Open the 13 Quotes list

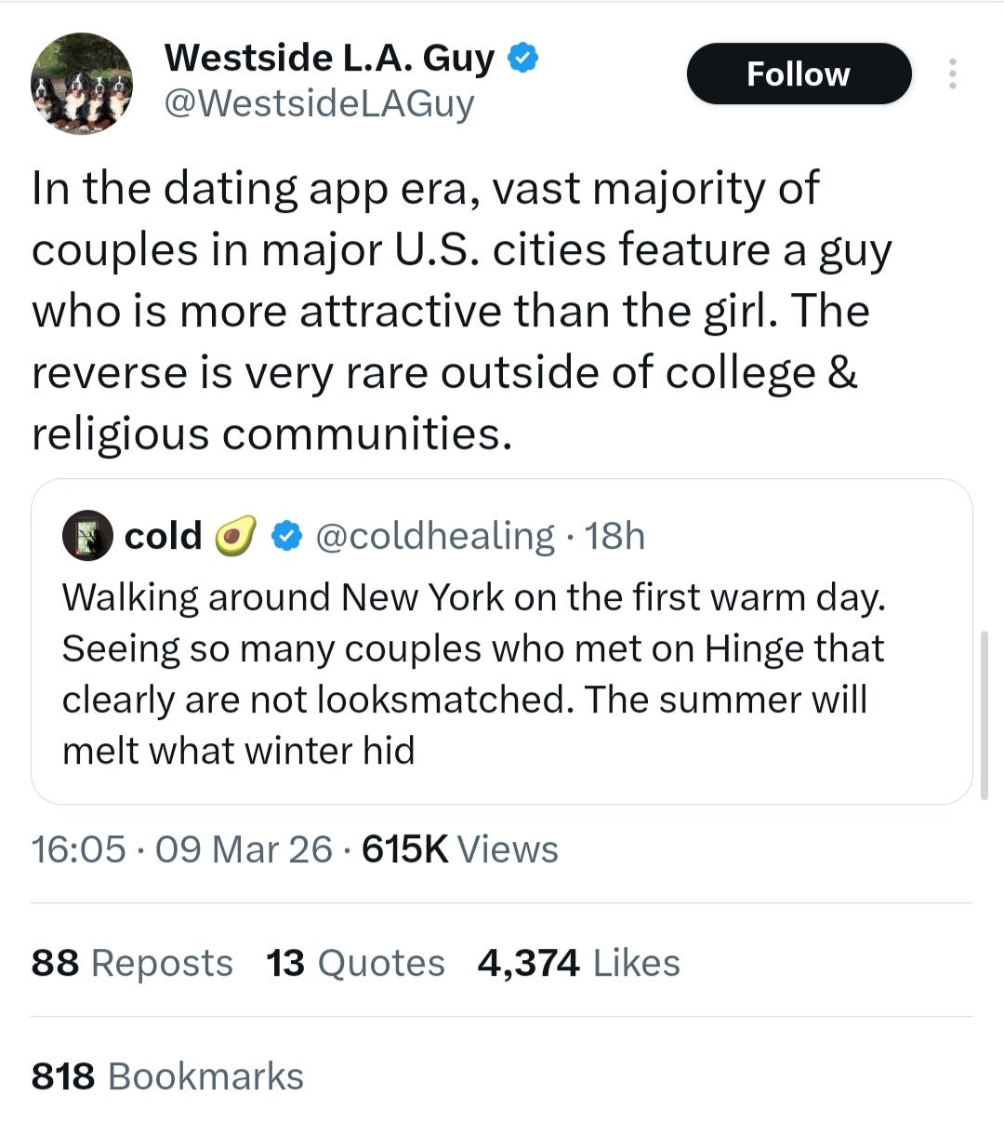[355, 963]
